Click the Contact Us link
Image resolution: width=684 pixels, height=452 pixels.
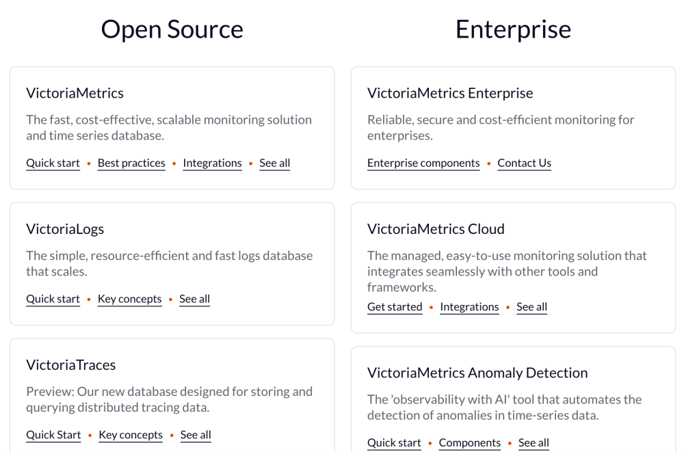(x=525, y=163)
